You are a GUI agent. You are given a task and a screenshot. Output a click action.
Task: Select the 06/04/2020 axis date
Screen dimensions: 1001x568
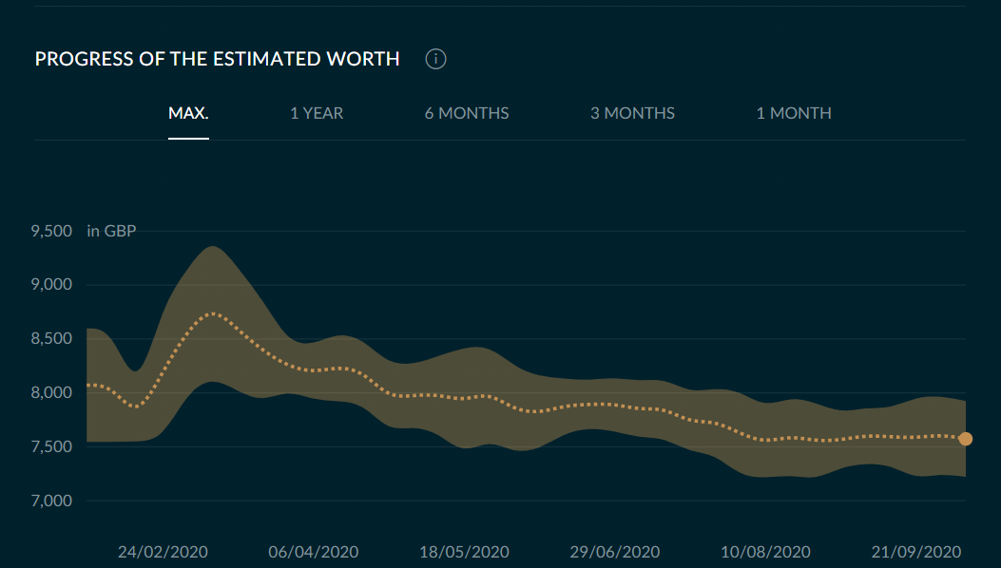(x=314, y=552)
